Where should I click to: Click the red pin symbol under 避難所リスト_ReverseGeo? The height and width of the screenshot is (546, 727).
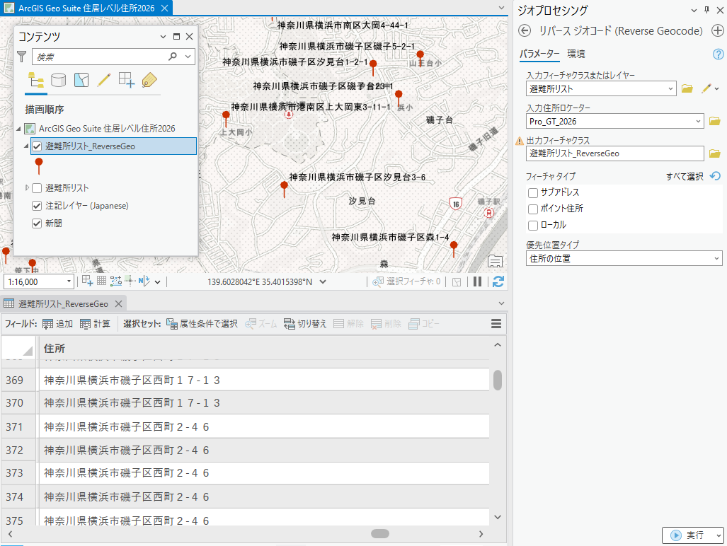(x=39, y=166)
